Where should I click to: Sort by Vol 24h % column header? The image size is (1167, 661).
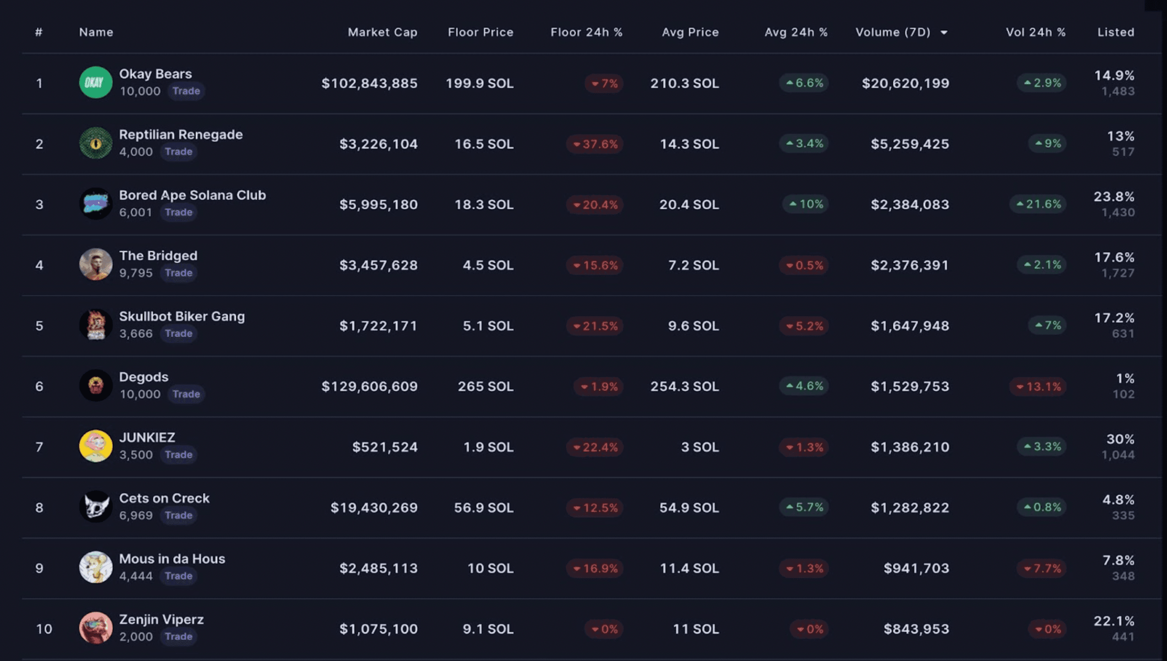coord(1036,32)
